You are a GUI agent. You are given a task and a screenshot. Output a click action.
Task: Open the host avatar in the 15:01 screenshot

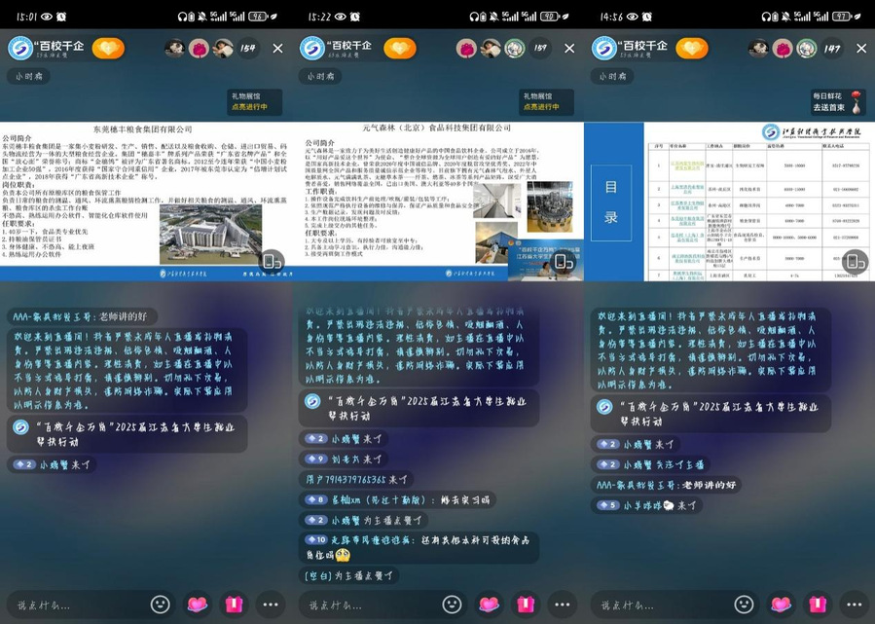[20, 49]
